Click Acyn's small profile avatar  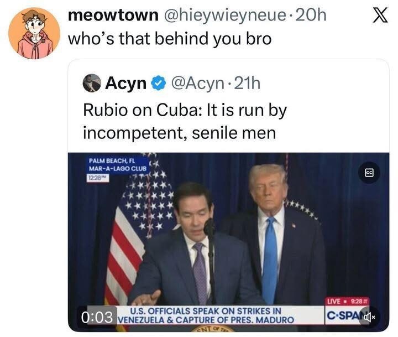click(92, 83)
